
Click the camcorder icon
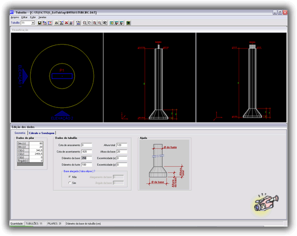(x=266, y=203)
